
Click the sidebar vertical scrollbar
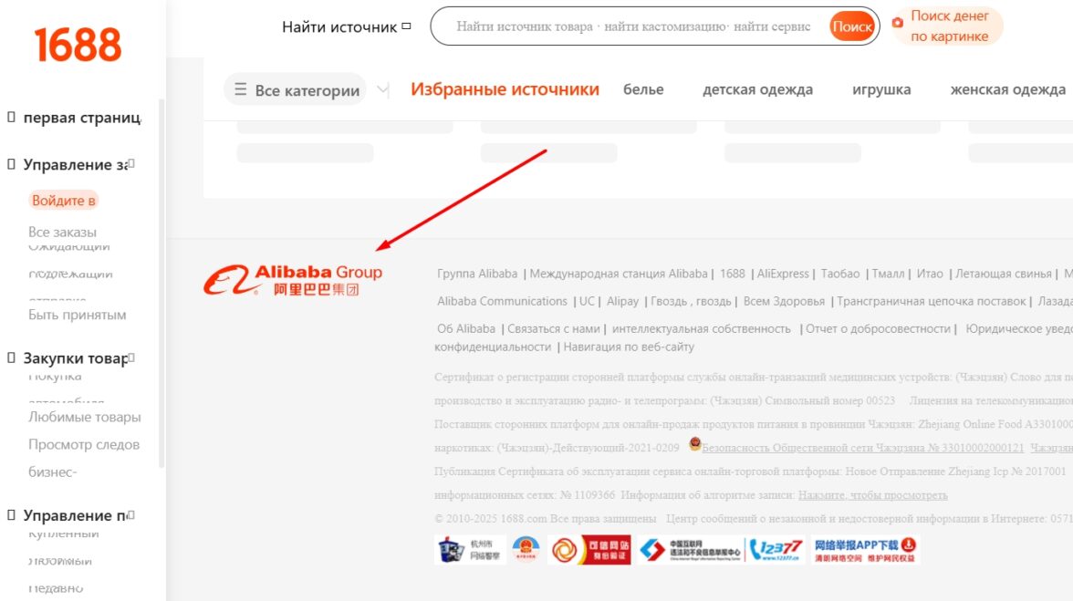(x=161, y=283)
